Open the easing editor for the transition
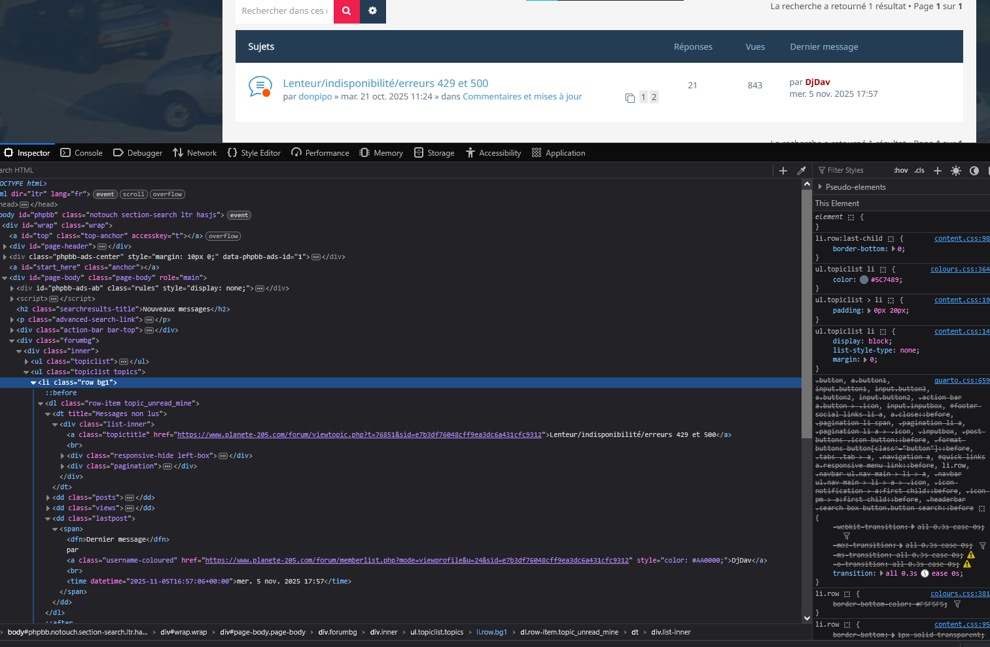This screenshot has width=990, height=647. point(925,574)
